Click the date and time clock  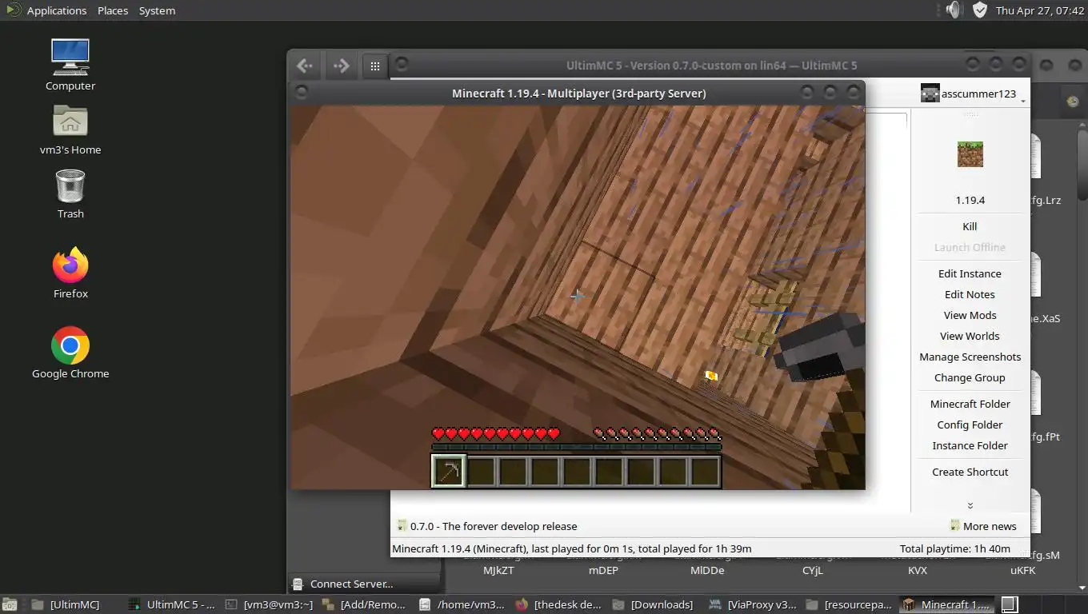point(1038,10)
